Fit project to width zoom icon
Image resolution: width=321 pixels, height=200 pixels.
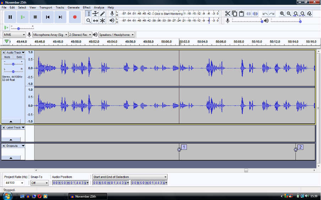[x=303, y=14]
